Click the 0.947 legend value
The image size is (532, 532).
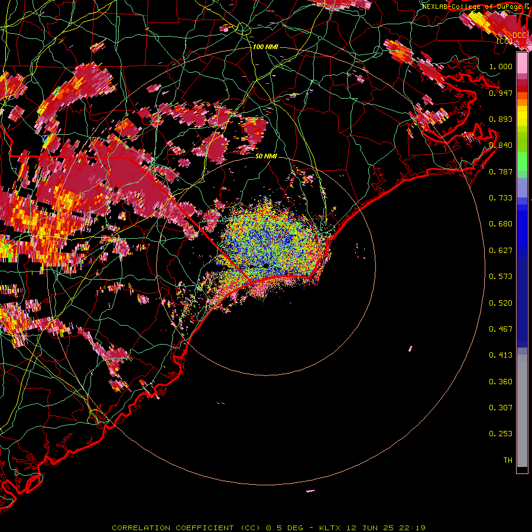click(501, 93)
